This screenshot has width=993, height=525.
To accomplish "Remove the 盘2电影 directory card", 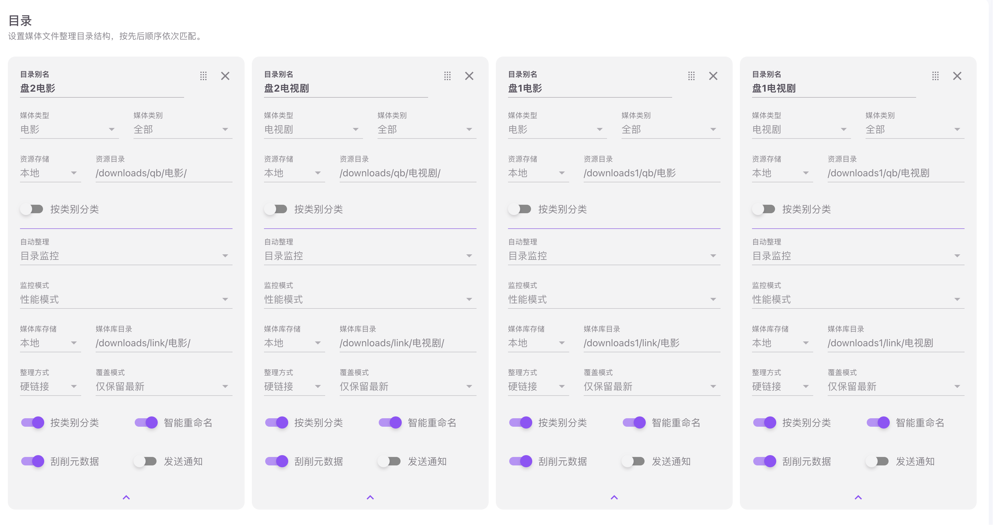I will tap(225, 76).
